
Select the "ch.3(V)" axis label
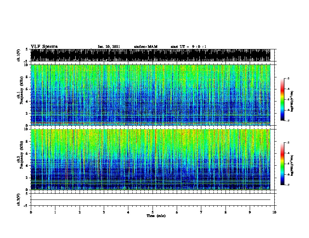(x=19, y=200)
